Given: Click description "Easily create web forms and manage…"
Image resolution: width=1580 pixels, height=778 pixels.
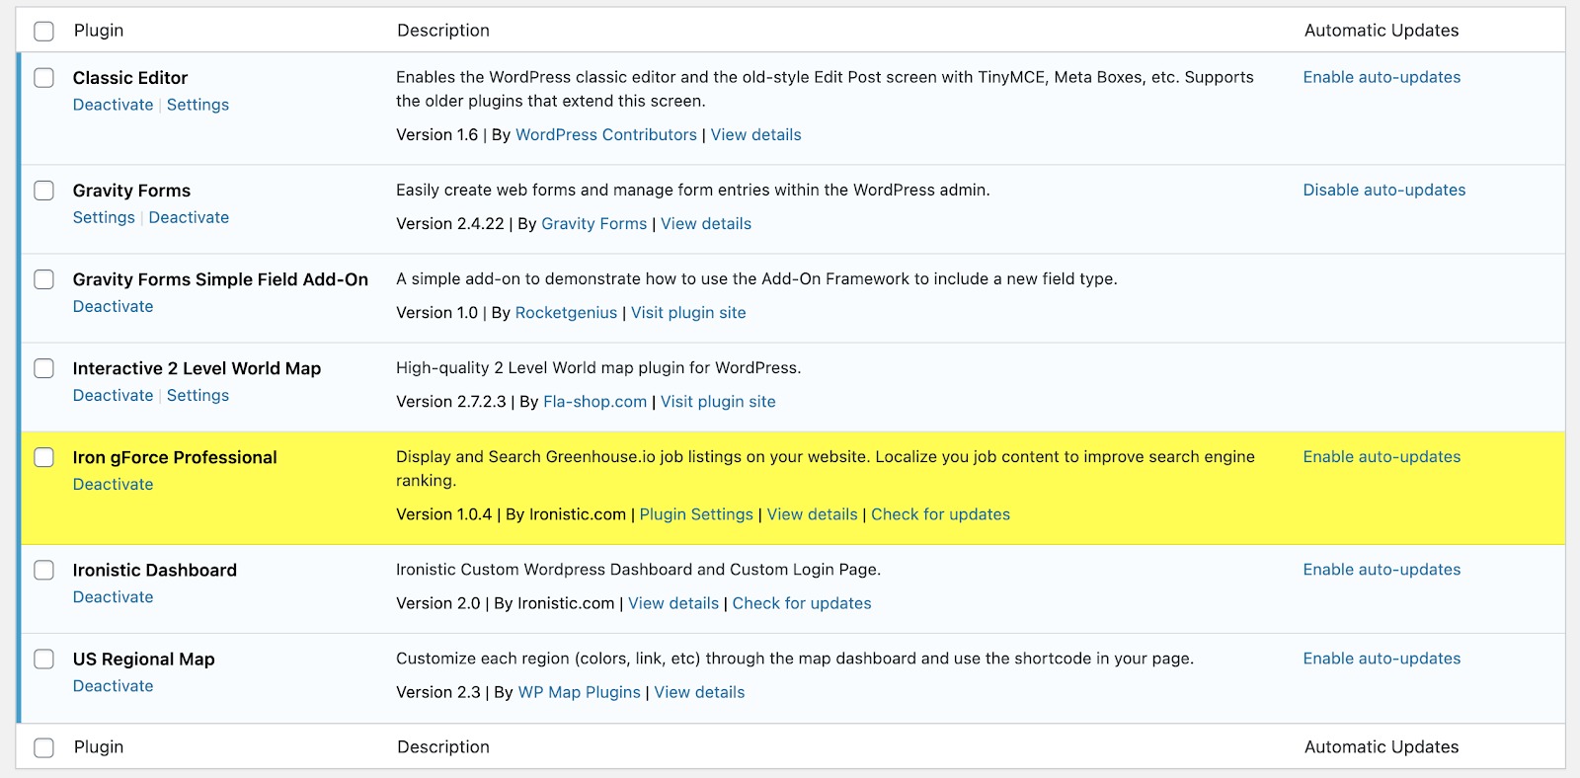Looking at the screenshot, I should (x=693, y=190).
